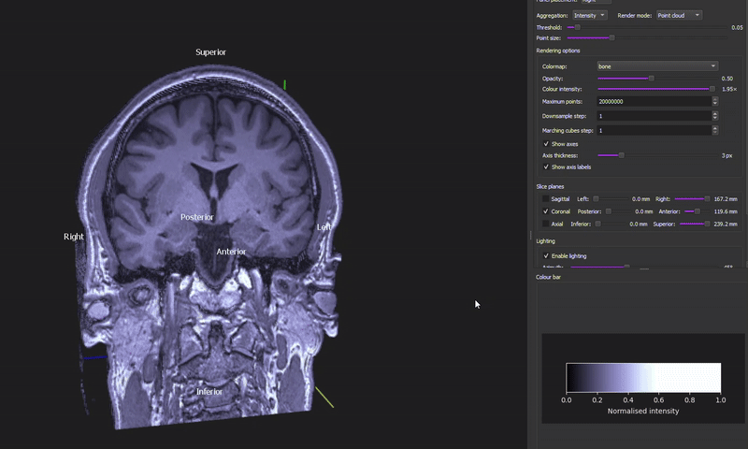Expand the Colormap dropdown set to bone
This screenshot has height=449, width=748.
point(657,66)
